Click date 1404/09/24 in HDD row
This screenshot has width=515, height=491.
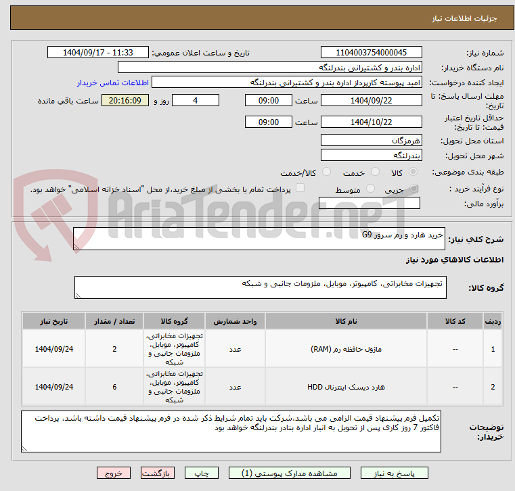coord(54,387)
